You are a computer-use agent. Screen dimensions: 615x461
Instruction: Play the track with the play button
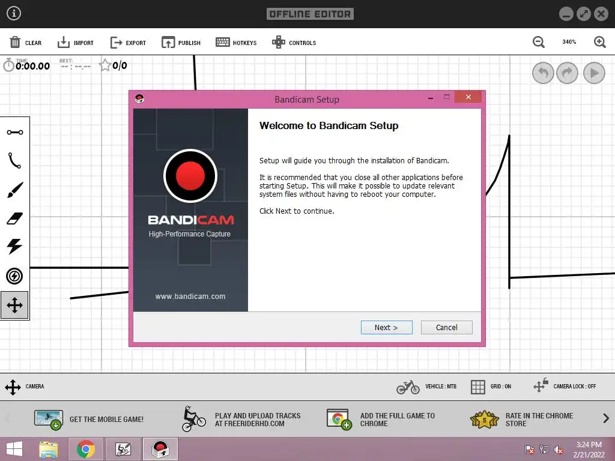594,73
